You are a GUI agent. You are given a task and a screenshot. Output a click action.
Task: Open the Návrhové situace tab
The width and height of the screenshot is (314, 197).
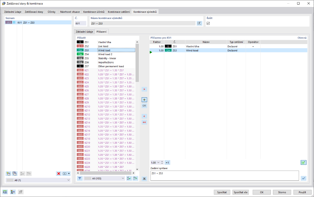[70, 12]
